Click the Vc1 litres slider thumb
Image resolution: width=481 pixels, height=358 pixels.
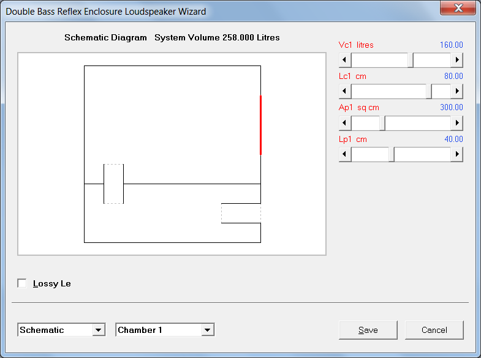tap(411, 60)
